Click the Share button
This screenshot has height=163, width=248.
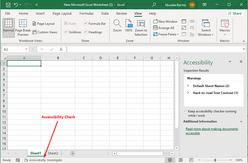point(235,14)
